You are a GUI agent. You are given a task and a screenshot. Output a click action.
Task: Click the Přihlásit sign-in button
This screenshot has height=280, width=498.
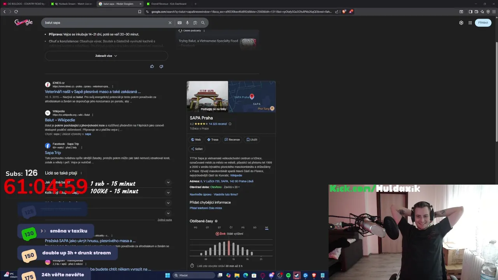click(x=483, y=23)
